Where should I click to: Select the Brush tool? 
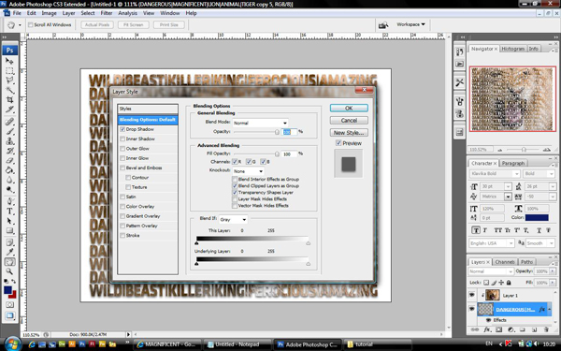pyautogui.click(x=9, y=131)
